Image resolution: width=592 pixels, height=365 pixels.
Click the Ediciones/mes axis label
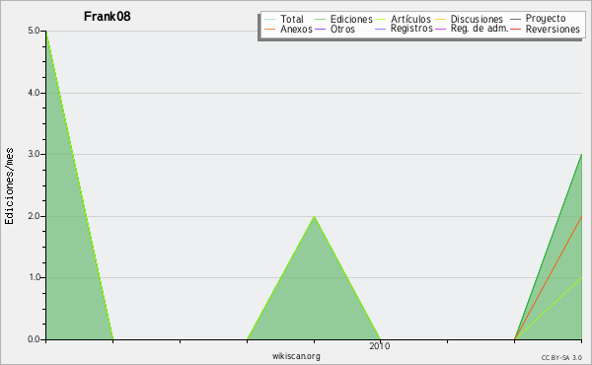coord(9,186)
